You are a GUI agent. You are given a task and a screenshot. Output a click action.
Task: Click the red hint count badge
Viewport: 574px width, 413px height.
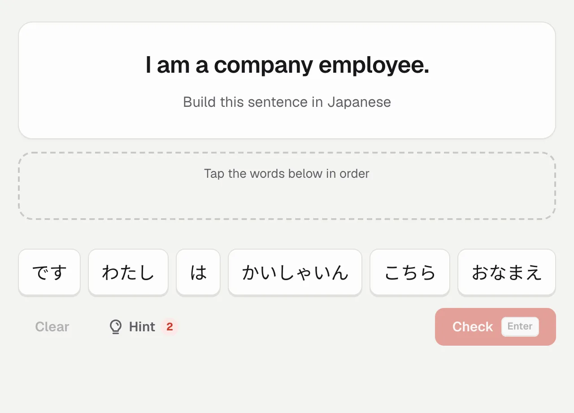click(170, 327)
